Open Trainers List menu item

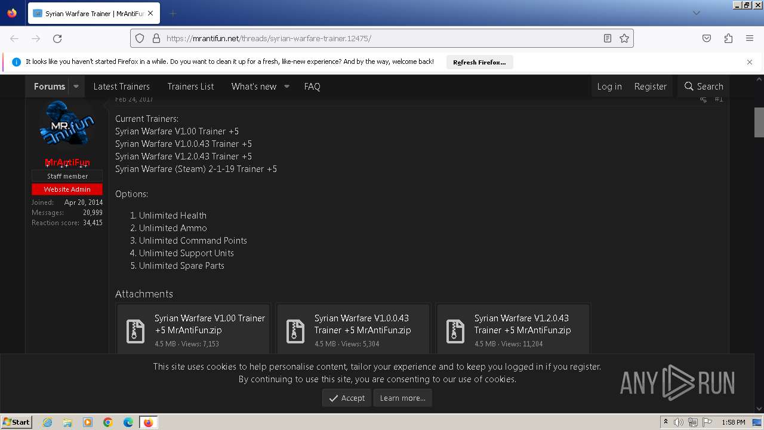pyautogui.click(x=190, y=87)
